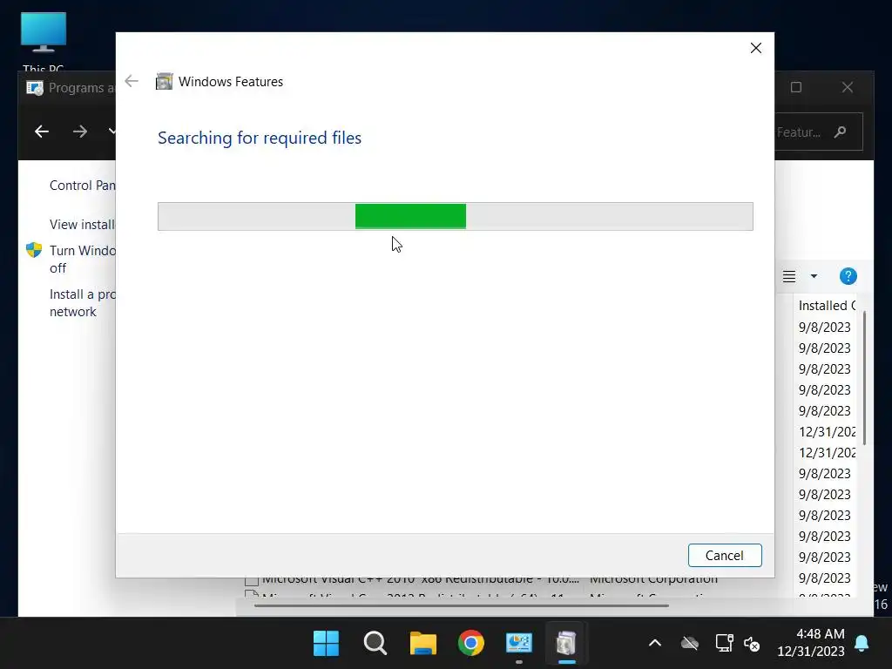Open the muted volume tray icon
This screenshot has width=892, height=669.
tap(752, 644)
